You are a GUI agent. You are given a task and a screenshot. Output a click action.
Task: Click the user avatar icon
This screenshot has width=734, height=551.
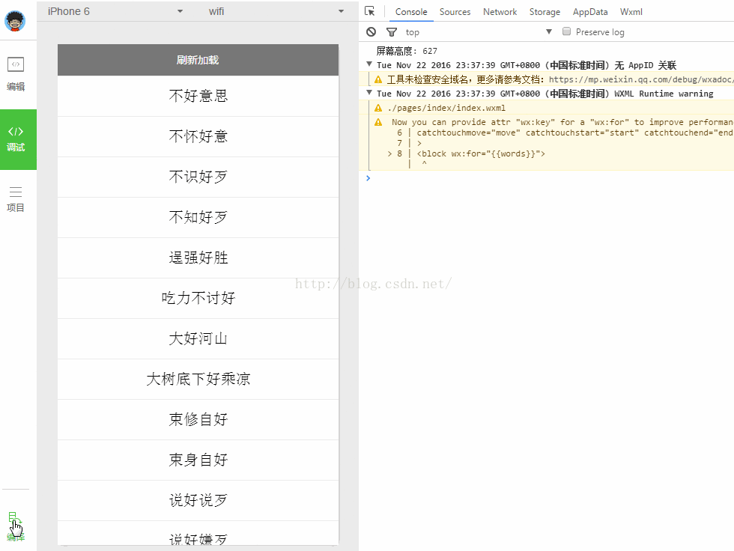pos(14,22)
